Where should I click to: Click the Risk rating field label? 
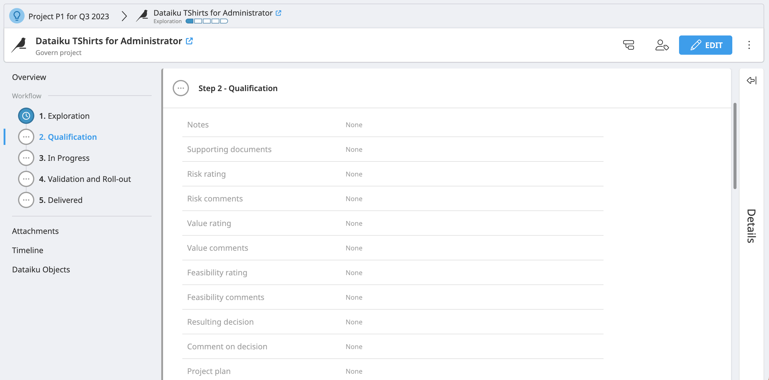(x=206, y=174)
